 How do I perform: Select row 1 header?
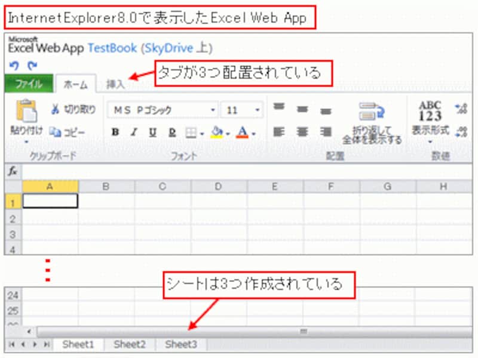pyautogui.click(x=13, y=201)
